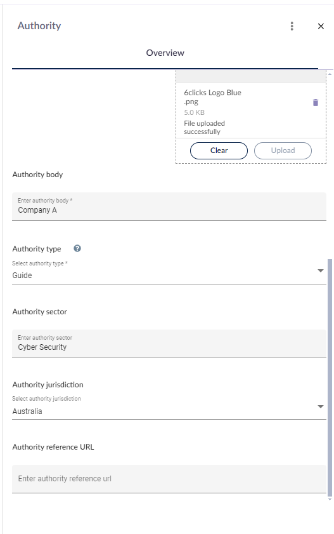Select the uploaded file entry 6clicks Logo Blue .png
This screenshot has height=534, width=334.
213,97
